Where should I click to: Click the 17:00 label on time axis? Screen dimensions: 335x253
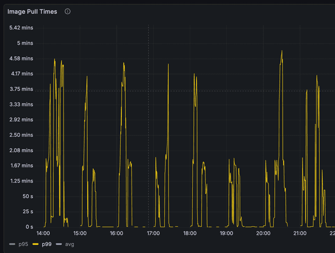[x=153, y=234]
